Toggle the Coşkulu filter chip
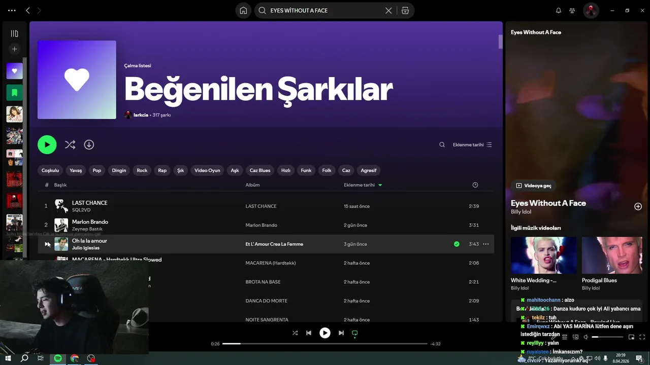 click(x=50, y=170)
